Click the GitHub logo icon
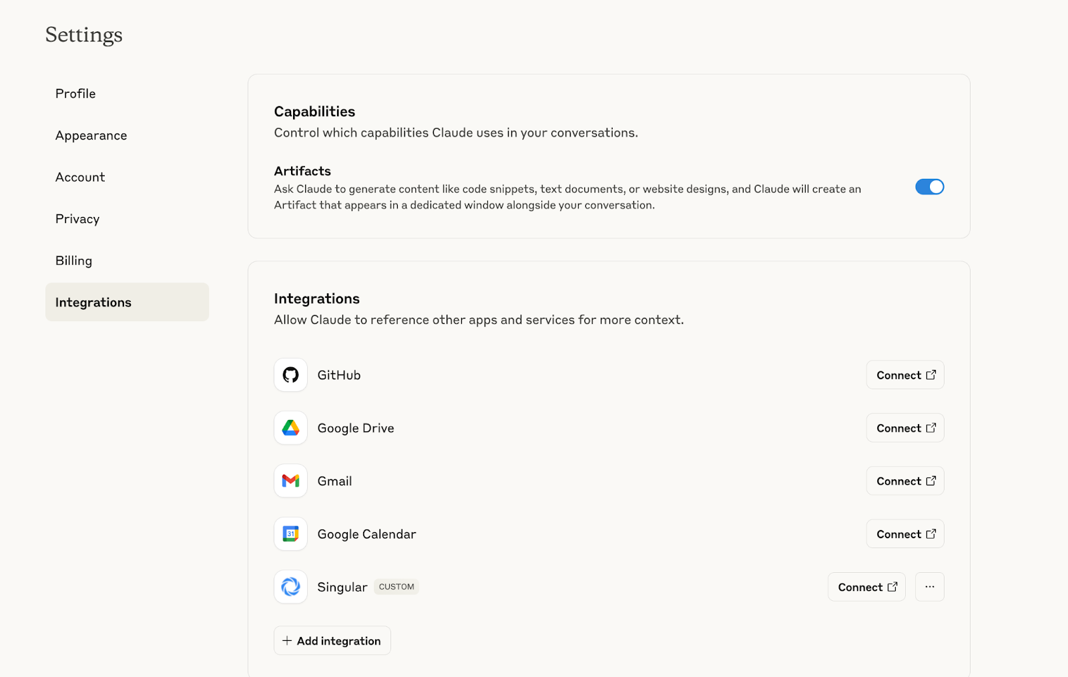Screen dimensions: 1068x677 290,375
